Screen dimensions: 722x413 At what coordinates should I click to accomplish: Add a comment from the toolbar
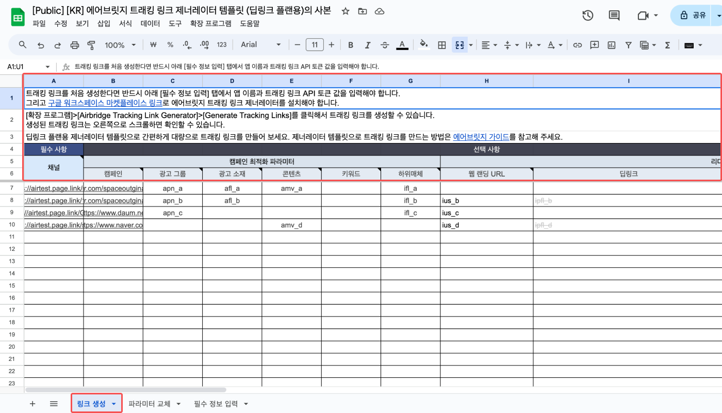[595, 45]
